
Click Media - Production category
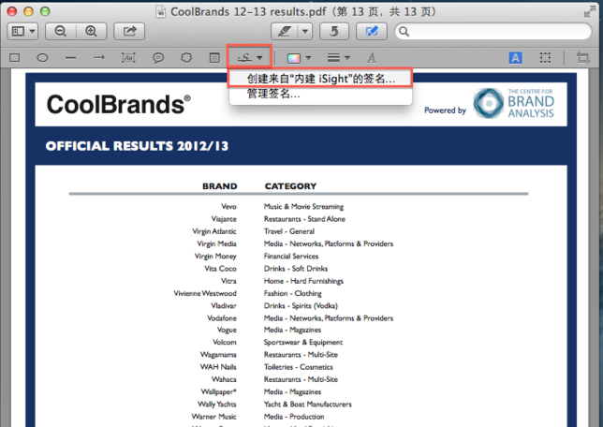(294, 417)
